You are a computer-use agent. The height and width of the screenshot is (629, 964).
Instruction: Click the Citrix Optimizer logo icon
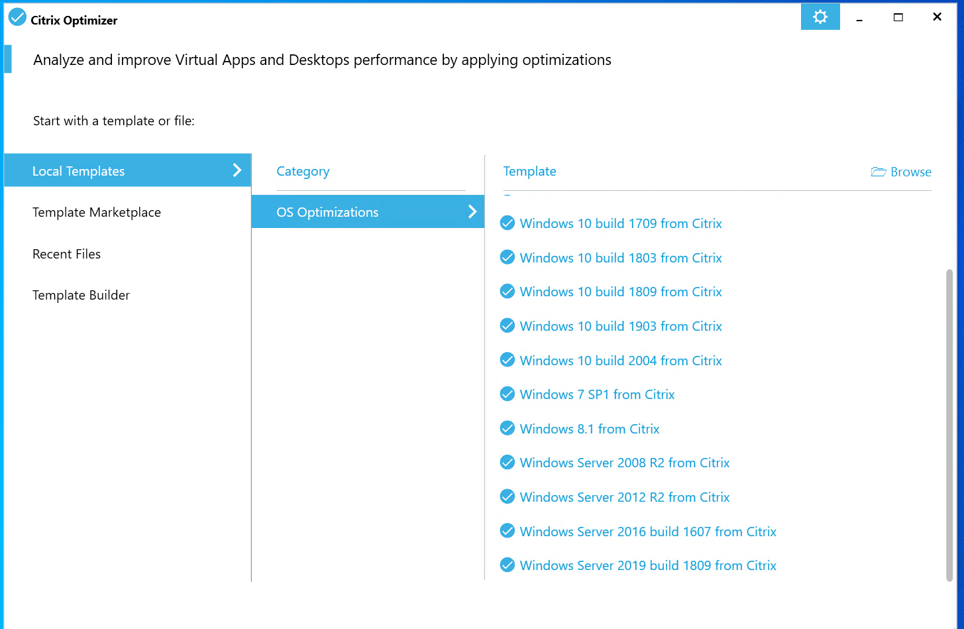click(17, 18)
